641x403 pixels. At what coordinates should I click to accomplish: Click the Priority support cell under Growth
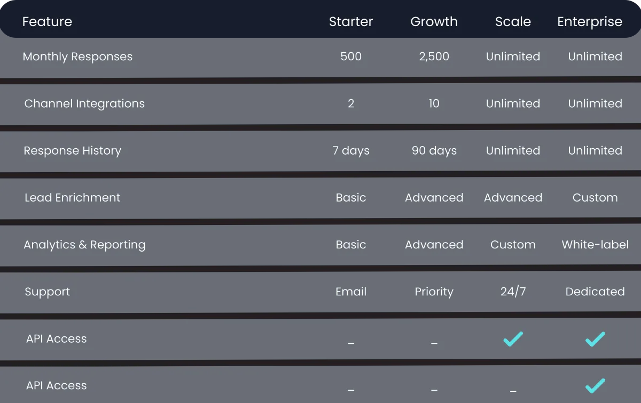coord(434,292)
